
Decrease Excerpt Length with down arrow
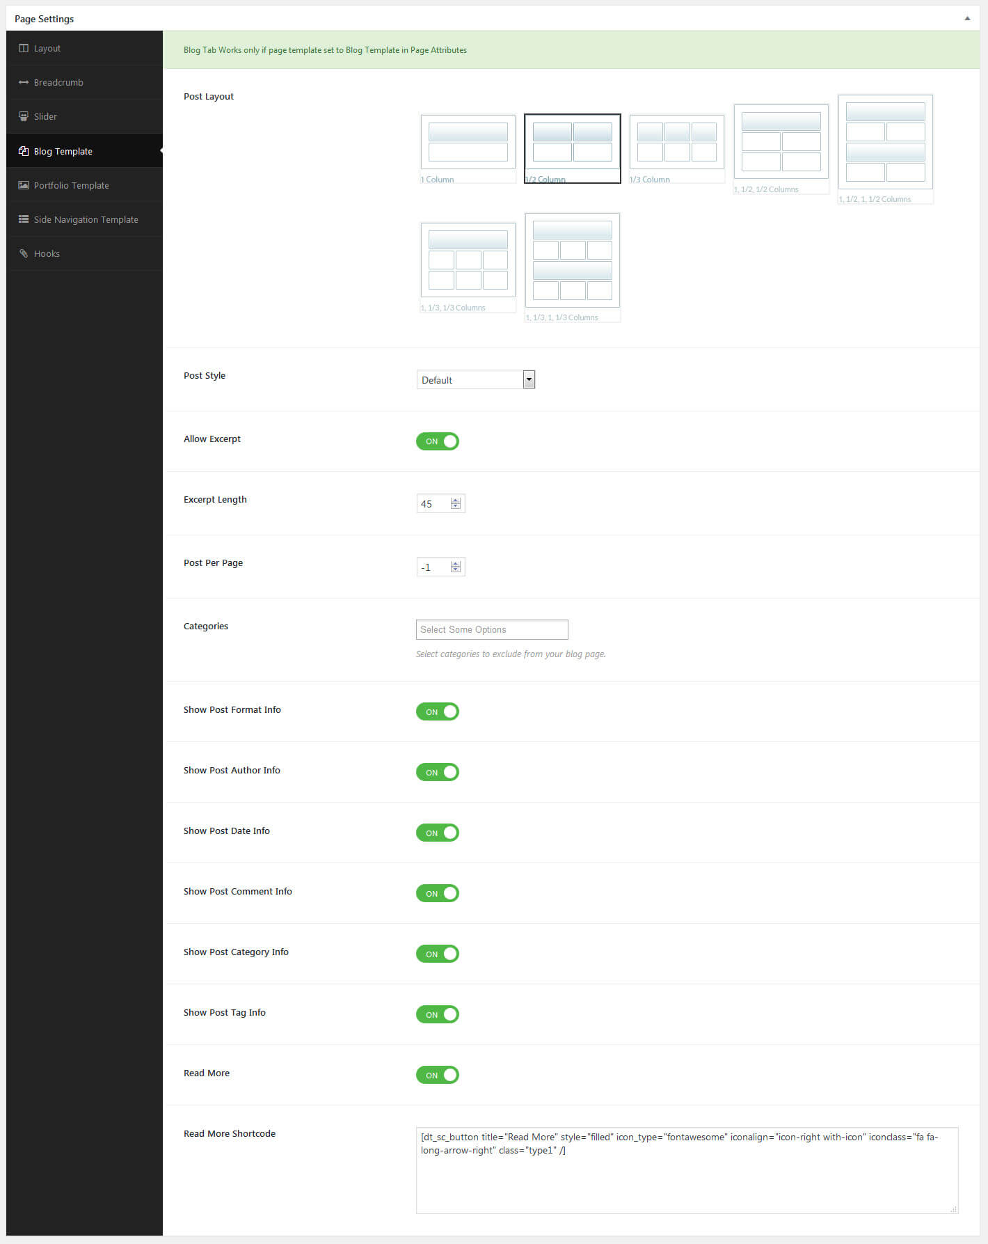[x=456, y=507]
